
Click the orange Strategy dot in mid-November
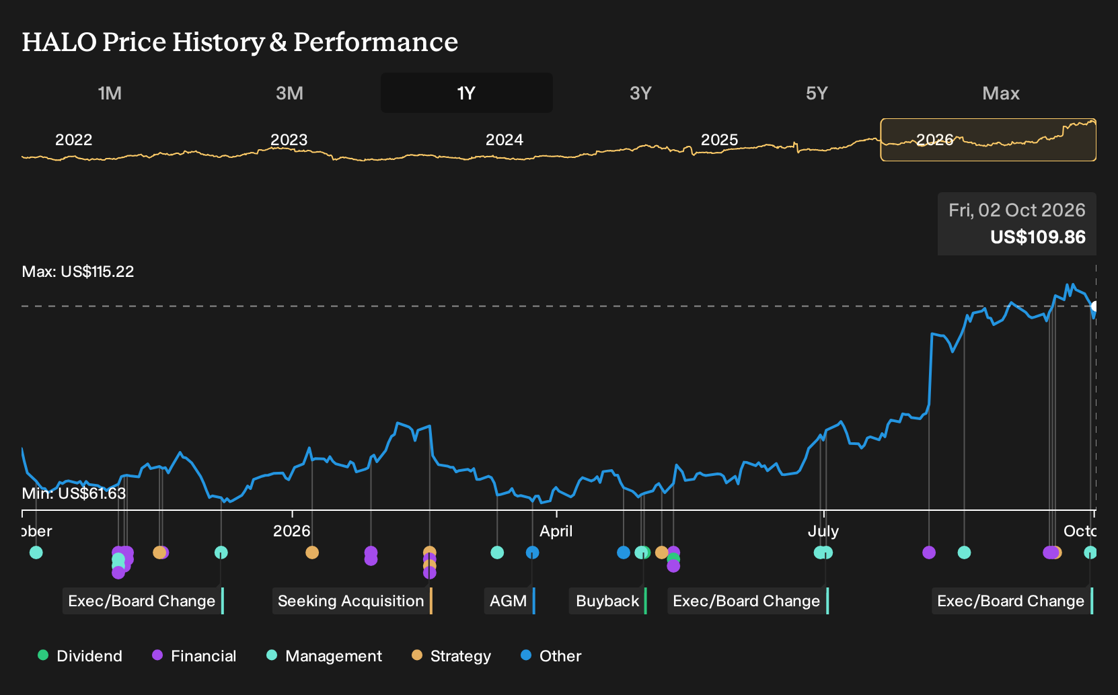159,553
